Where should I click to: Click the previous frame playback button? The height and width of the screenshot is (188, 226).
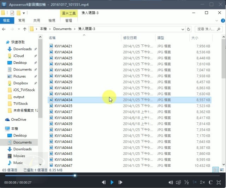(103, 182)
